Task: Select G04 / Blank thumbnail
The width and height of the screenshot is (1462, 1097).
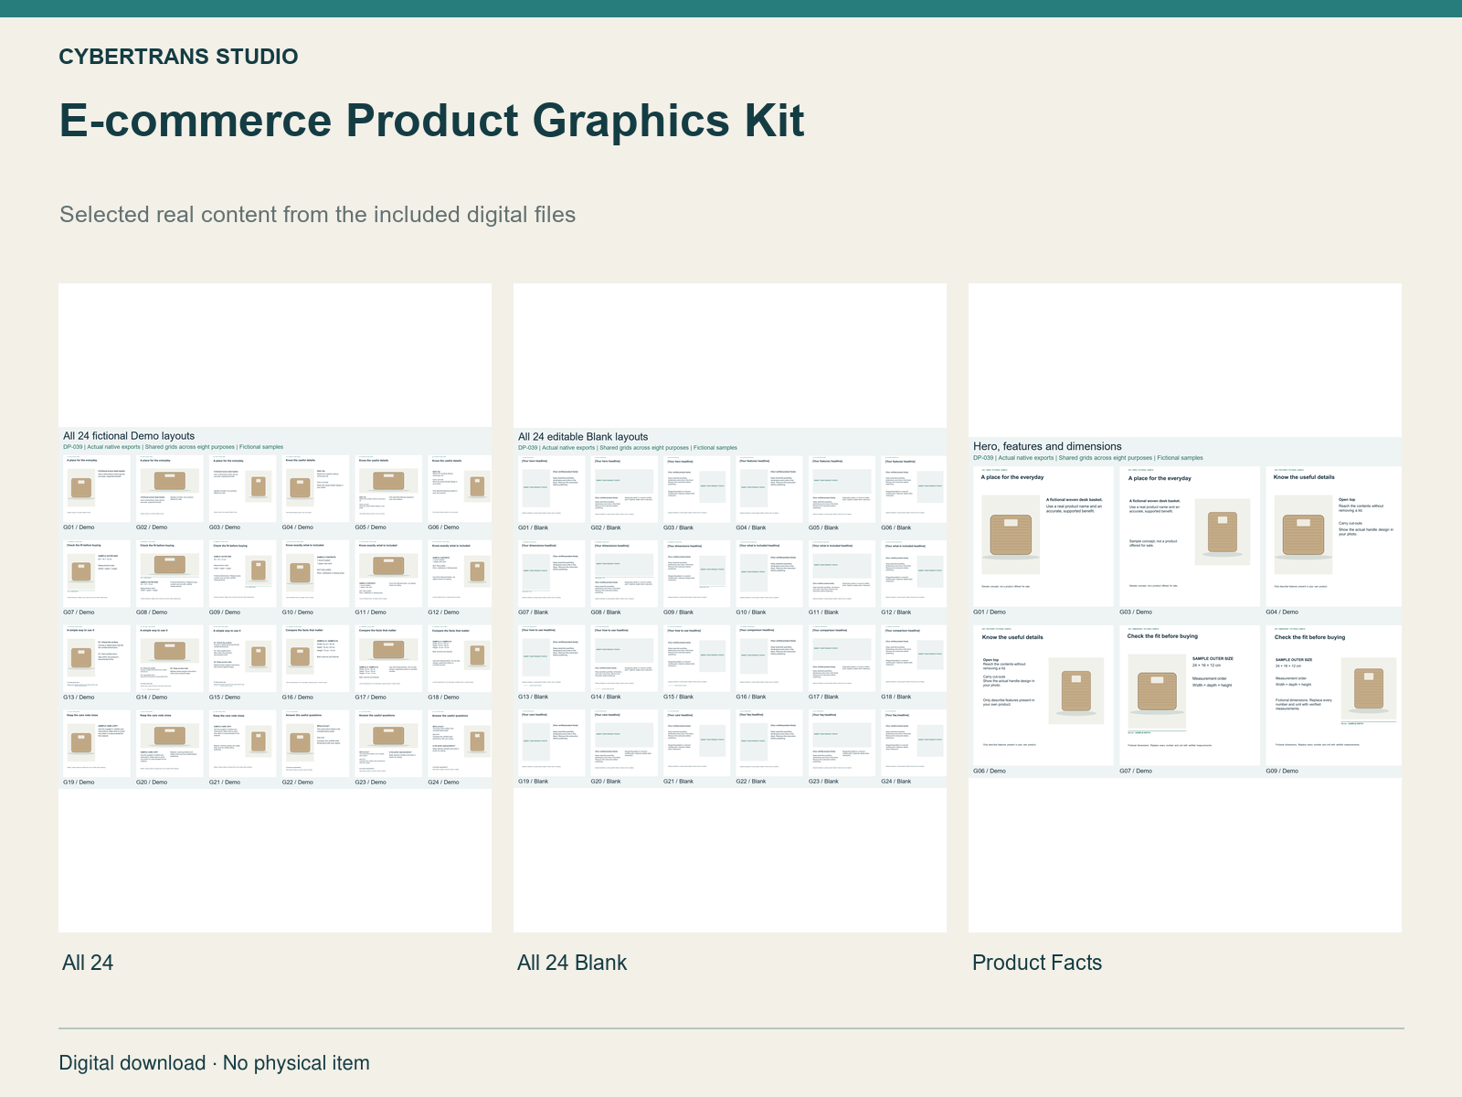Action: [770, 489]
